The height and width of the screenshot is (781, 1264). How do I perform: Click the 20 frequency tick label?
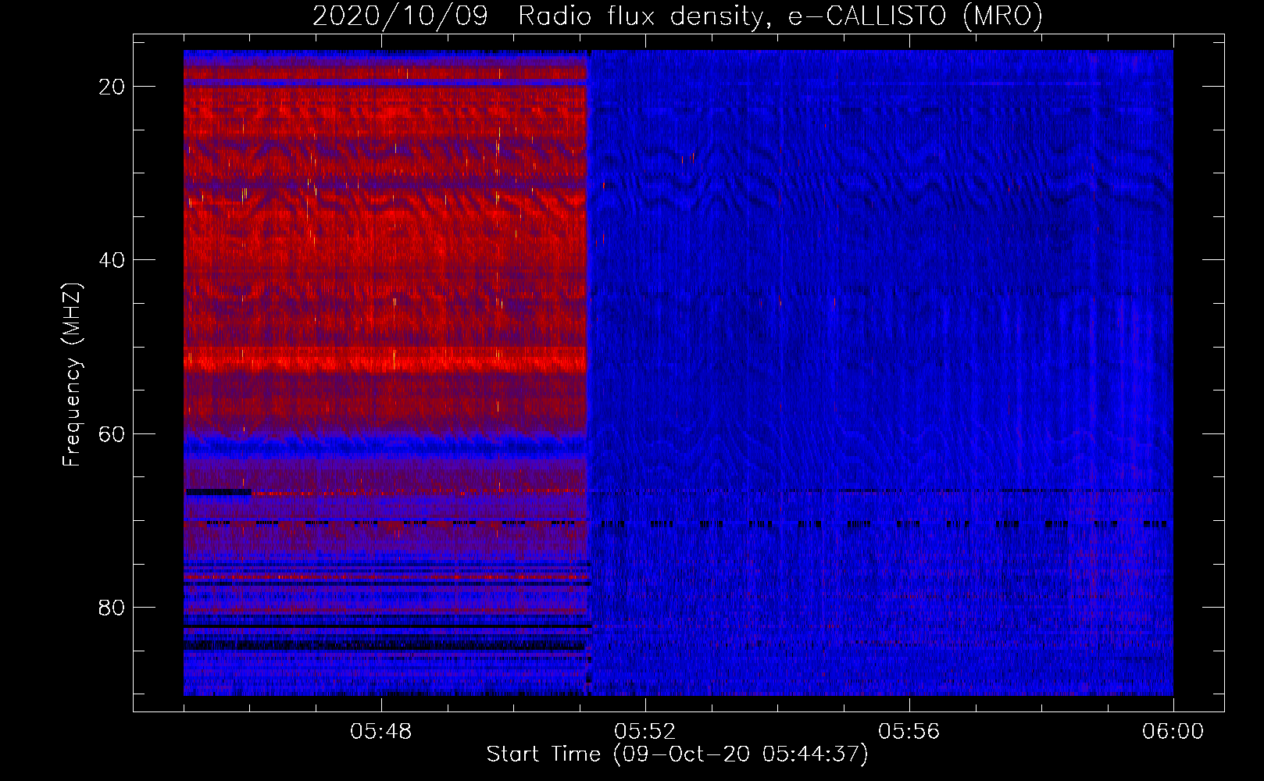click(112, 87)
